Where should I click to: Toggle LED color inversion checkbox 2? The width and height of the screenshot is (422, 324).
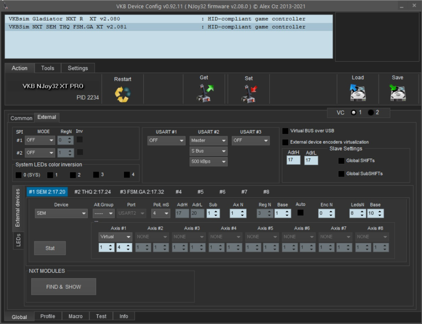72,175
